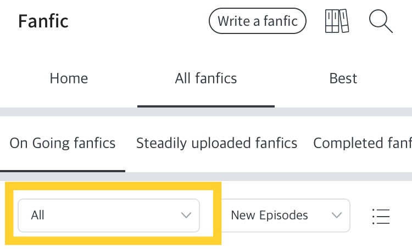Click the 'New Episodes' label text
The width and height of the screenshot is (412, 249).
[x=269, y=216]
